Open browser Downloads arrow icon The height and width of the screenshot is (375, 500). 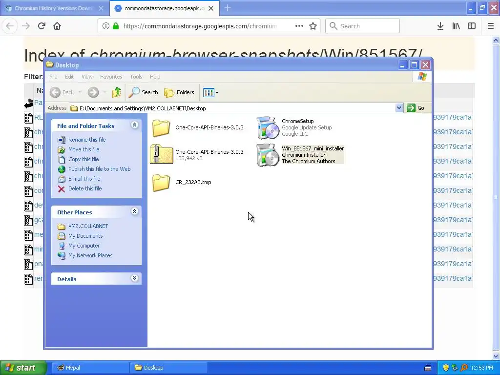point(440,26)
